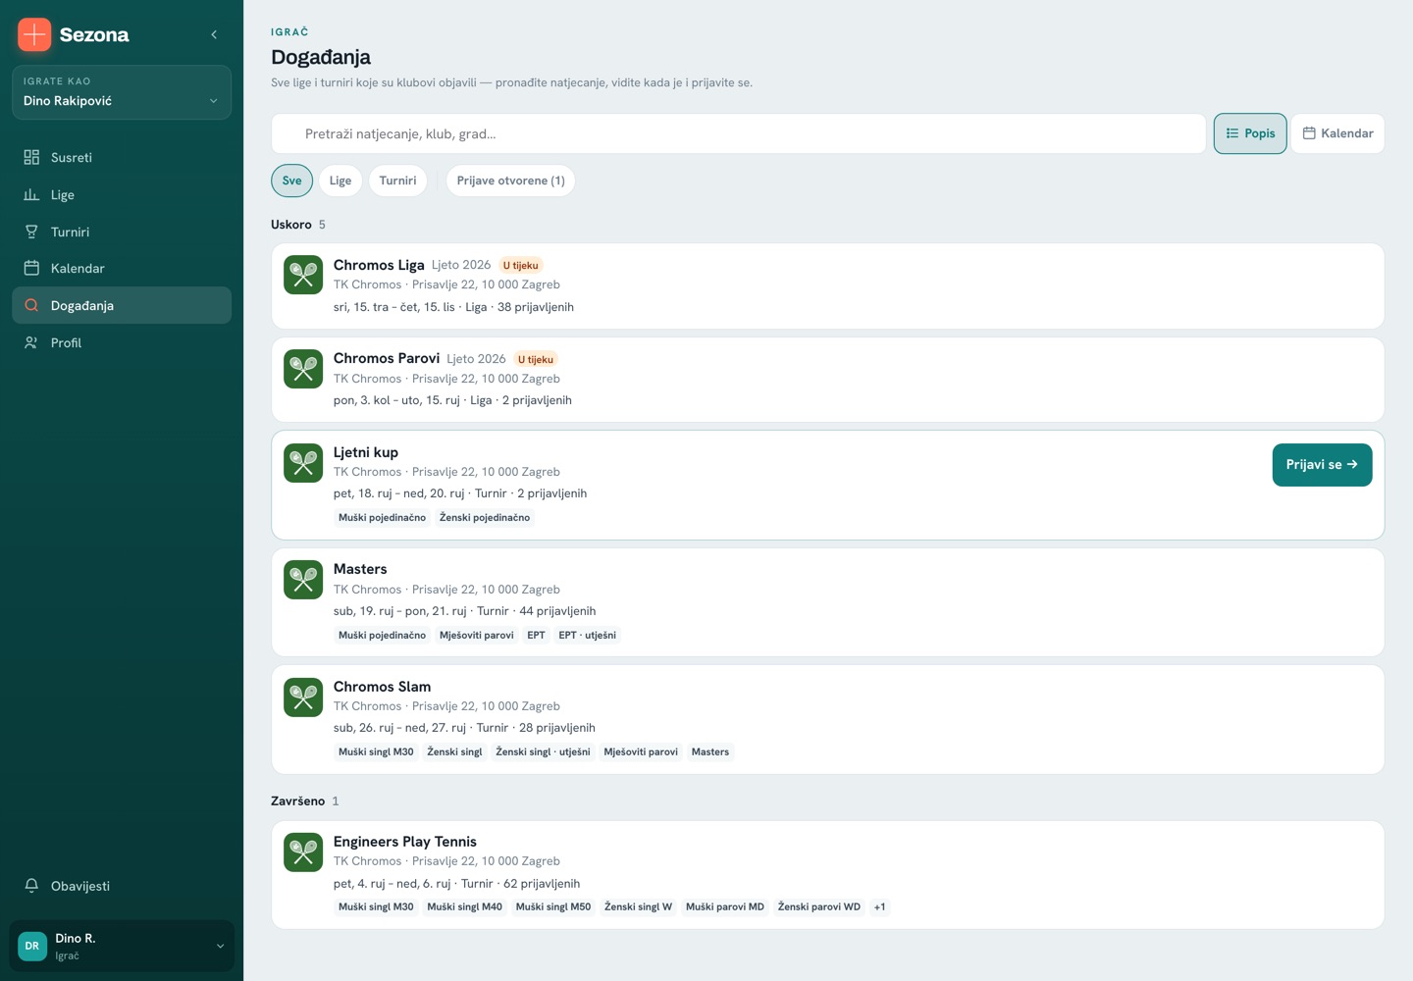
Task: Select the Sve filter chip
Action: (x=292, y=181)
